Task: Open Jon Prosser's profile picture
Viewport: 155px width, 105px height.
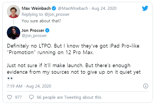Action: 13,33
